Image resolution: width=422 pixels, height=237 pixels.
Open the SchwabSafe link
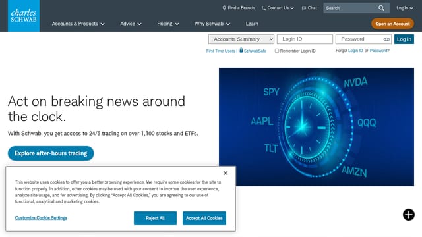pos(255,51)
